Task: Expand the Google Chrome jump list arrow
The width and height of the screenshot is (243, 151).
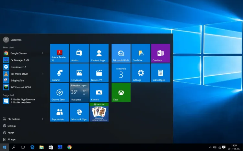Action: tap(43, 53)
